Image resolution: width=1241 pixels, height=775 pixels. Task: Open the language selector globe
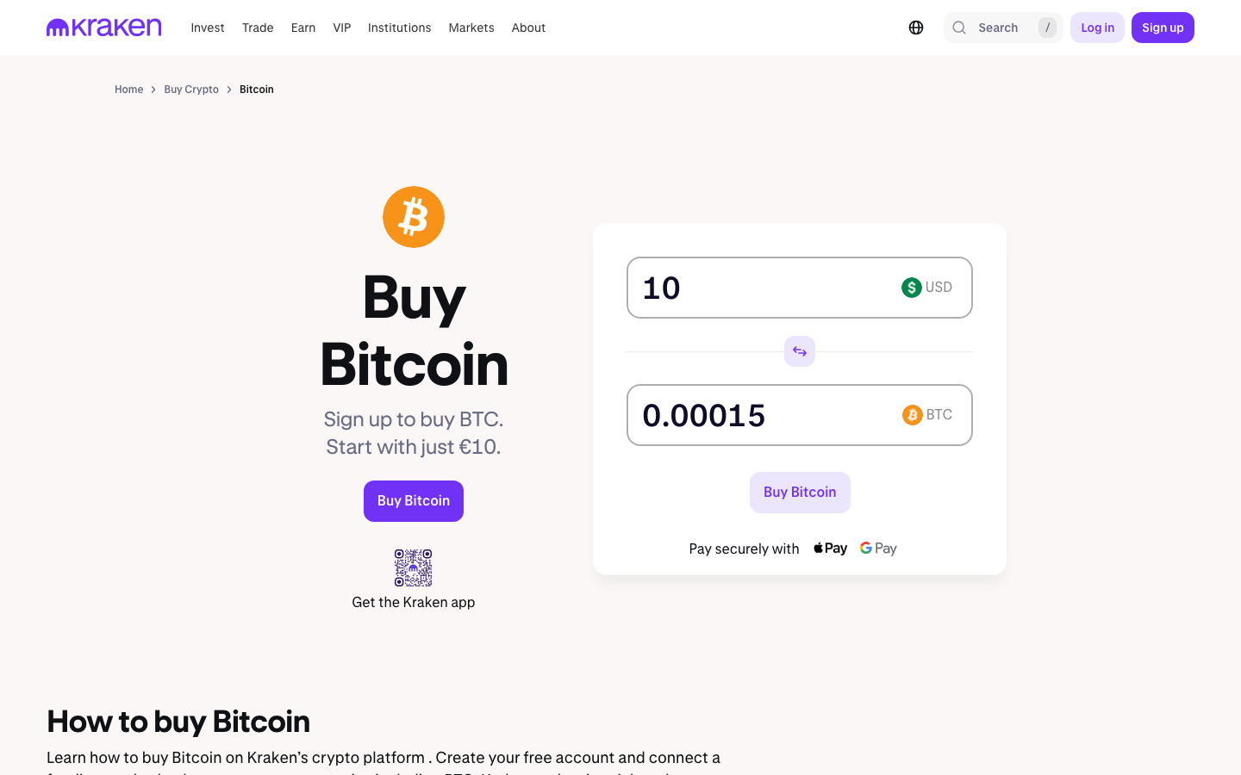pos(915,27)
